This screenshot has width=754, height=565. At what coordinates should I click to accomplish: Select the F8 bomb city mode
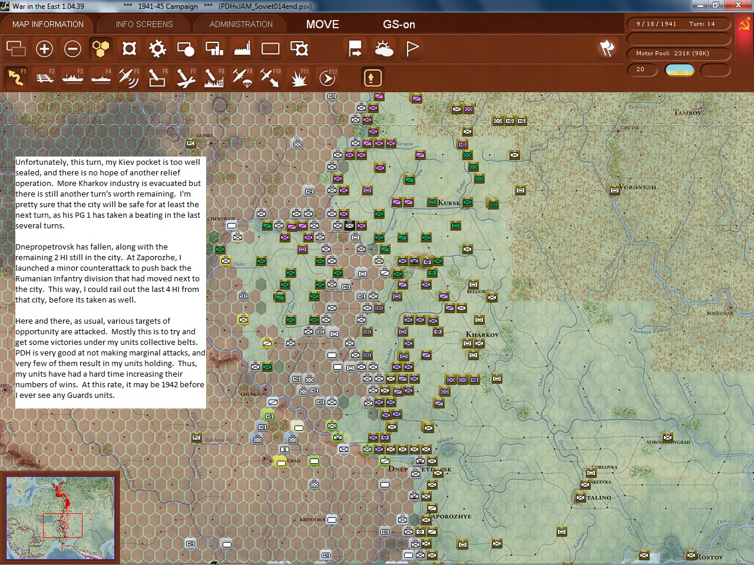(x=214, y=77)
